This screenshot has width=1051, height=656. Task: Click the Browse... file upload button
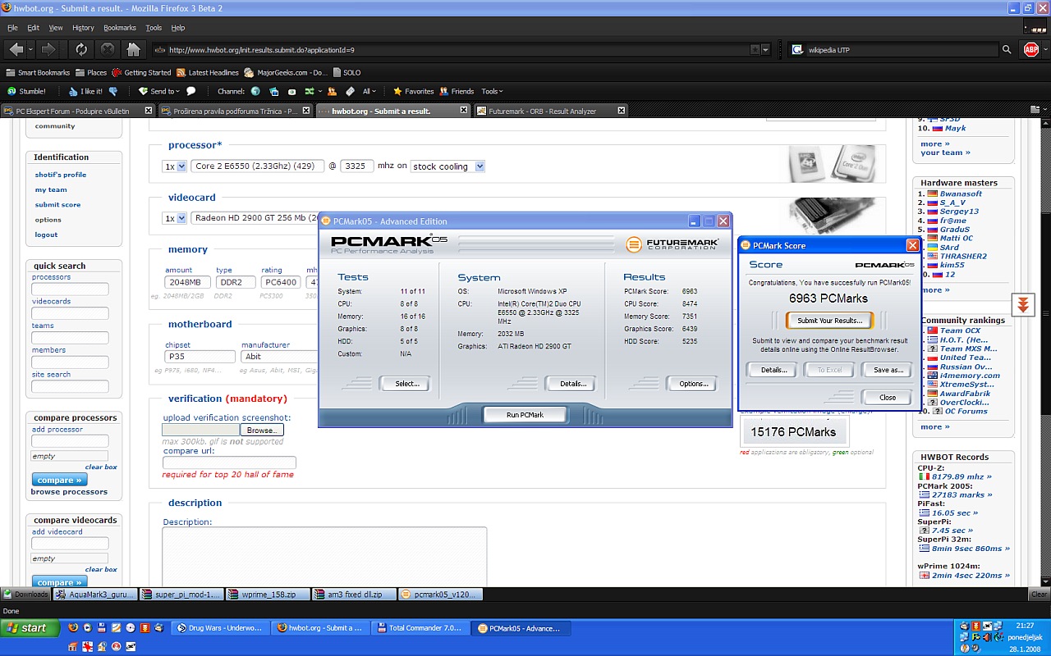(x=262, y=430)
